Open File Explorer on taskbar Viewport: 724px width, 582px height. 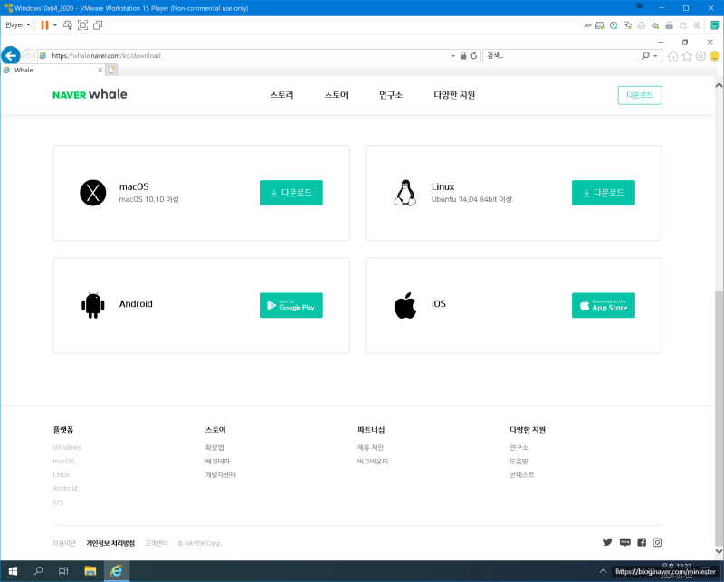tap(90, 571)
